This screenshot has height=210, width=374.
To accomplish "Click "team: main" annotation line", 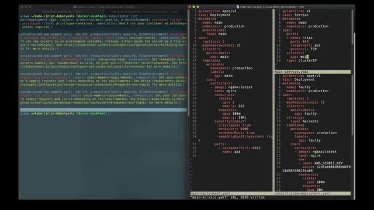I will (216, 34).
